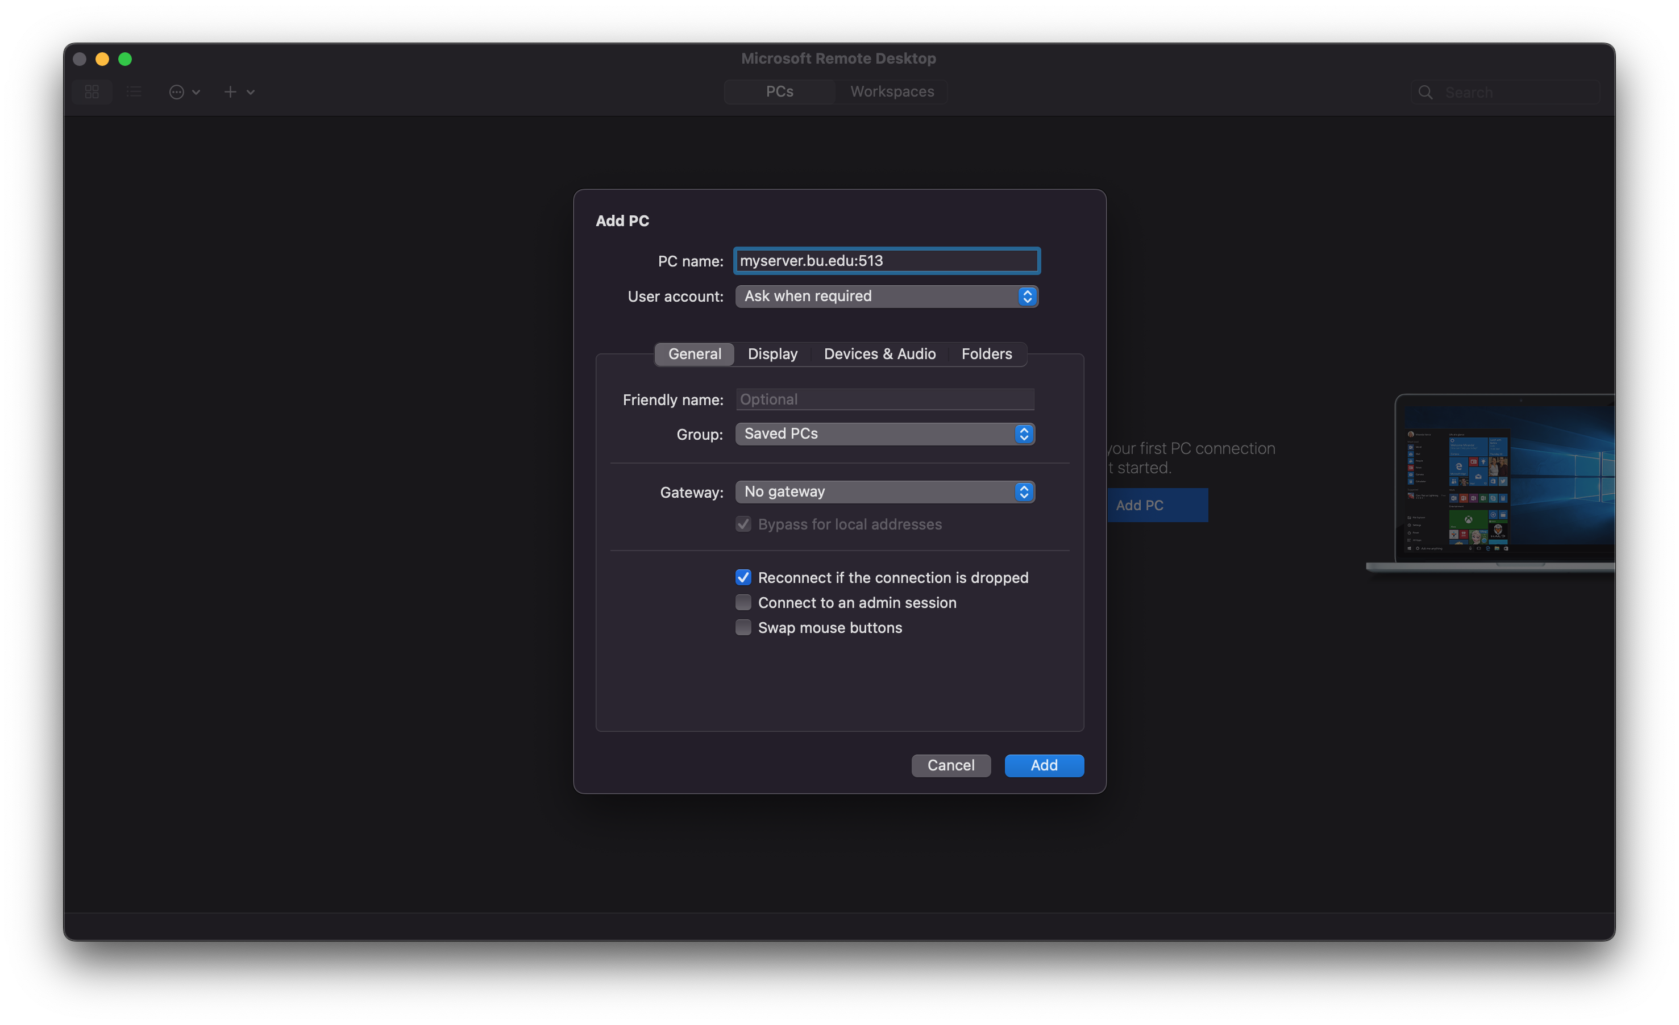Enable Connect to an admin session
Image resolution: width=1679 pixels, height=1025 pixels.
pos(743,603)
